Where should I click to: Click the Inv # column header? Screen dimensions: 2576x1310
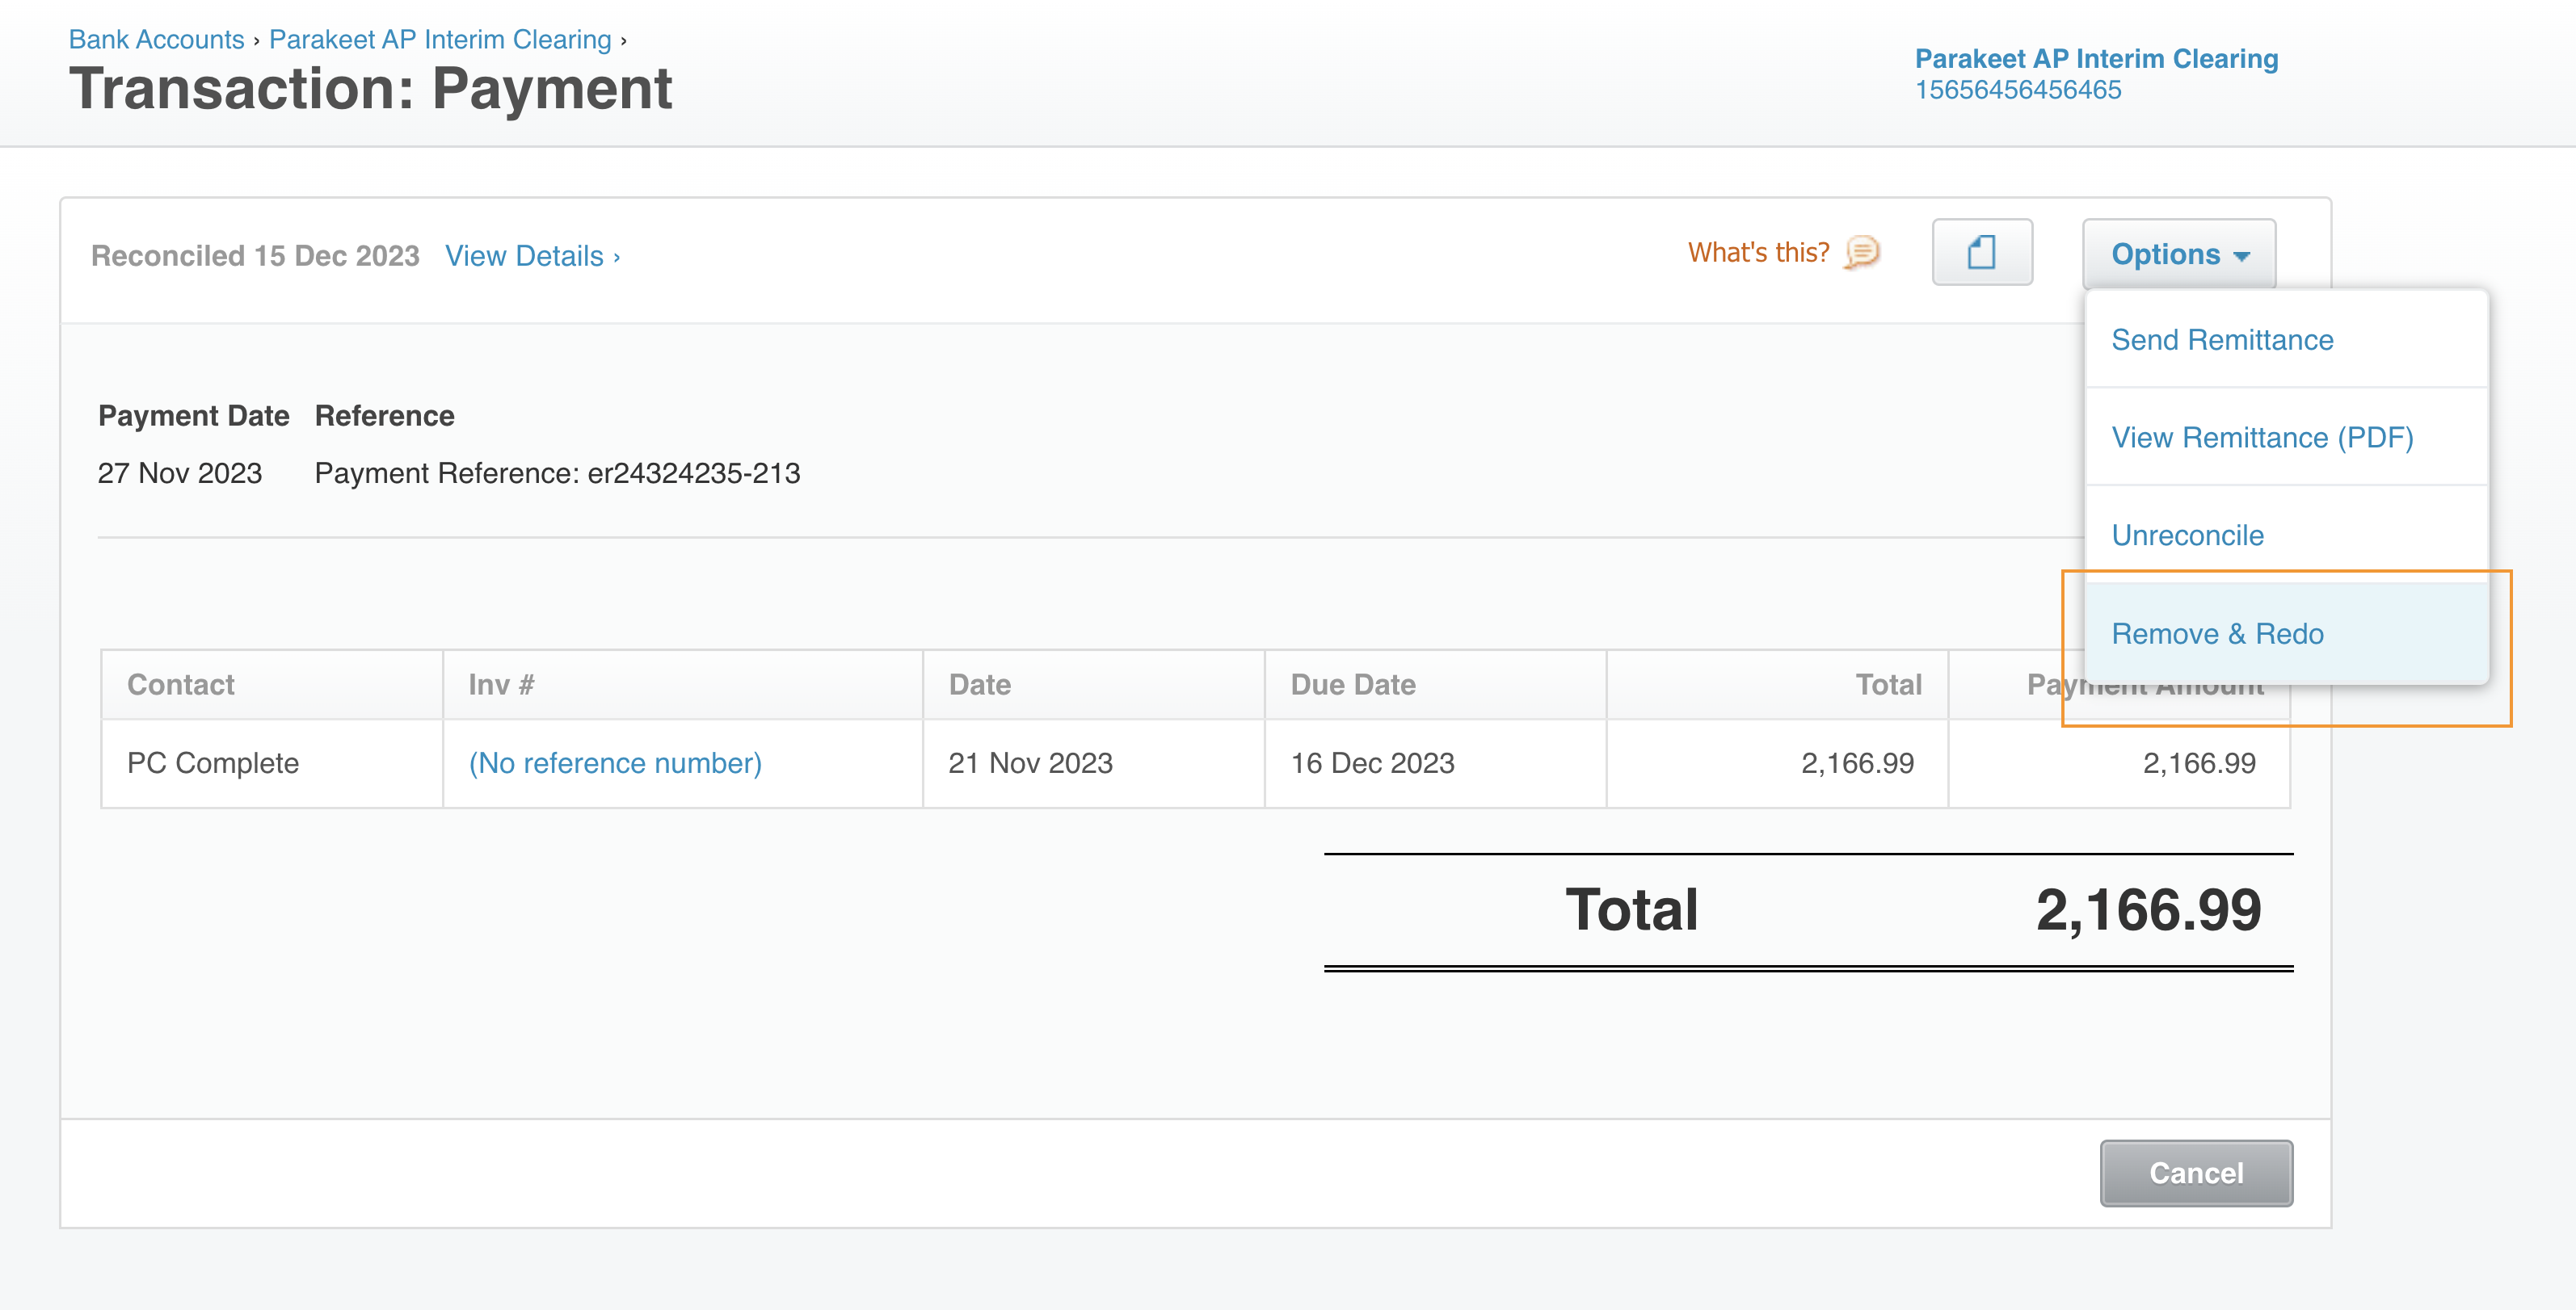click(x=501, y=684)
